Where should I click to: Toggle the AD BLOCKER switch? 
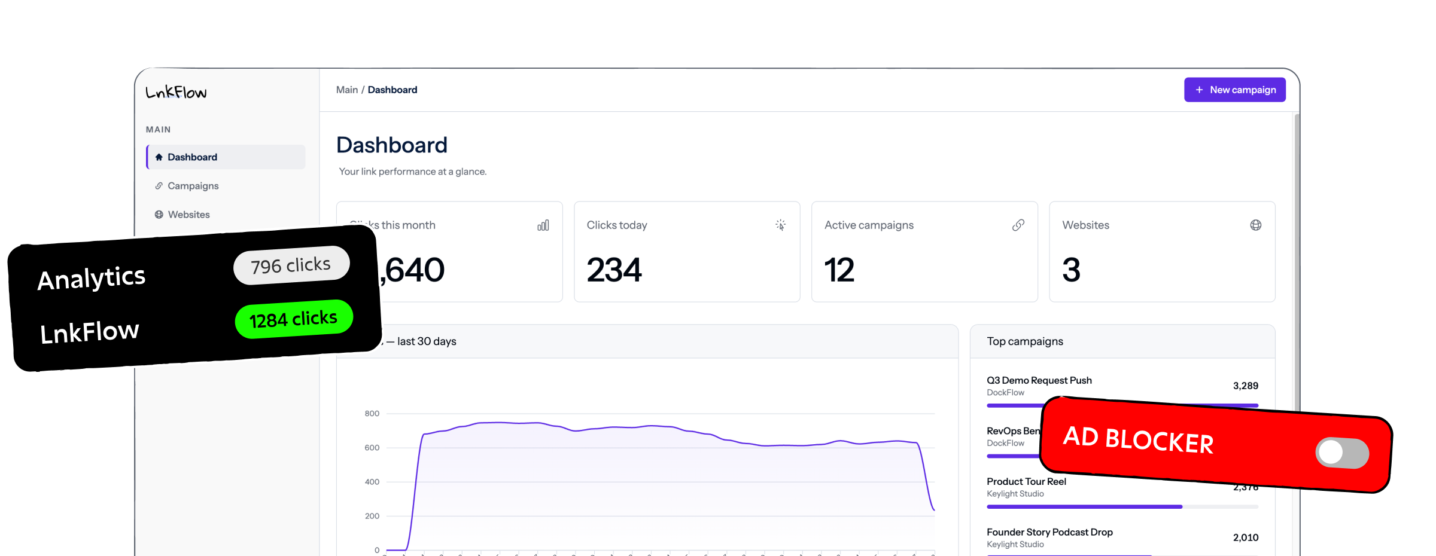pos(1342,453)
